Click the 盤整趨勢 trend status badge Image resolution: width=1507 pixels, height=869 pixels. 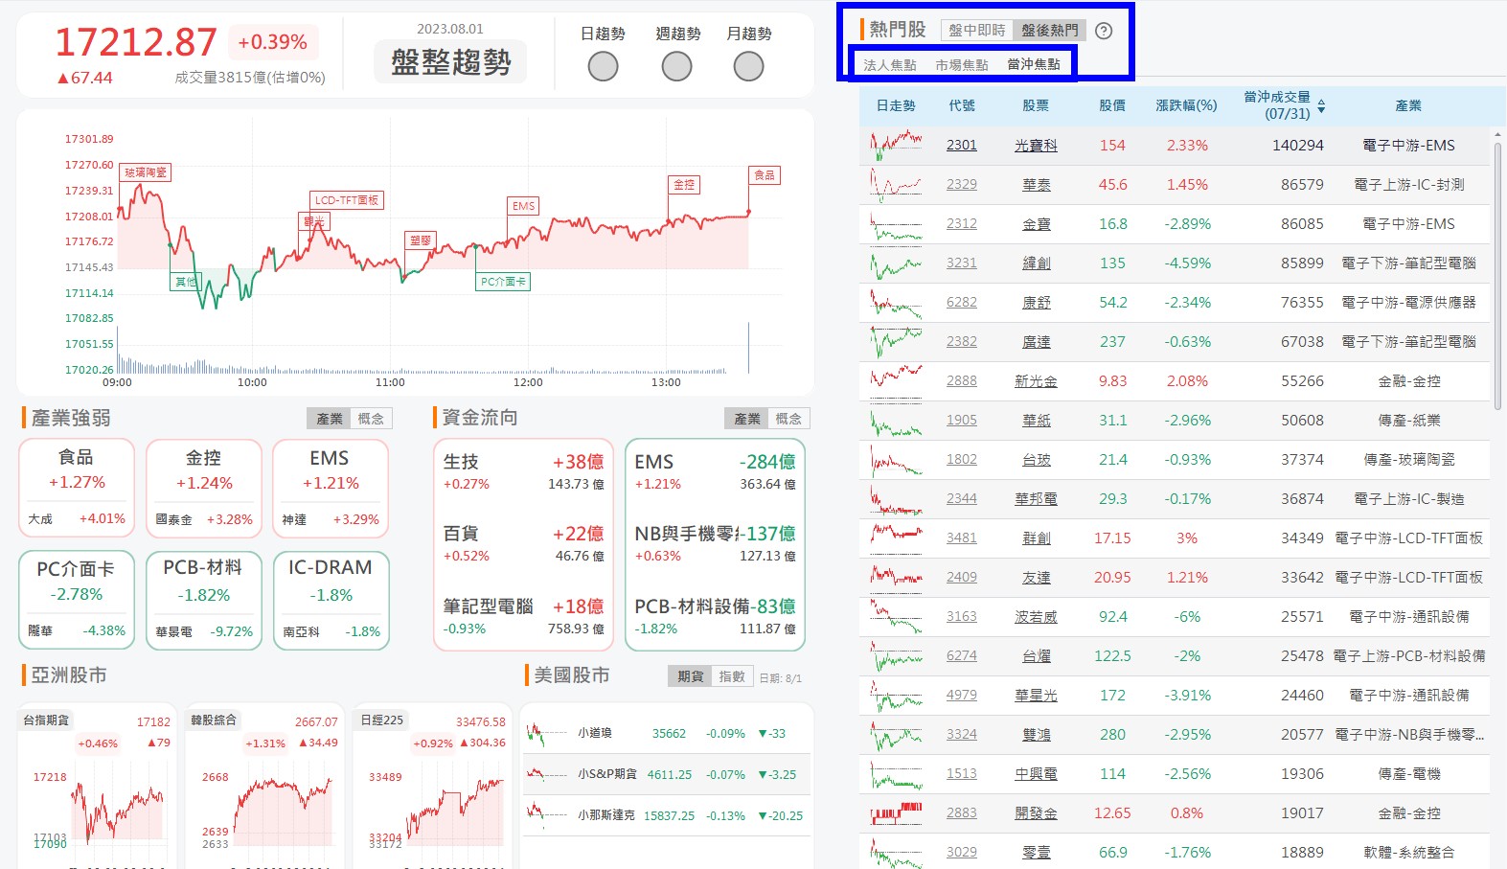[x=451, y=62]
